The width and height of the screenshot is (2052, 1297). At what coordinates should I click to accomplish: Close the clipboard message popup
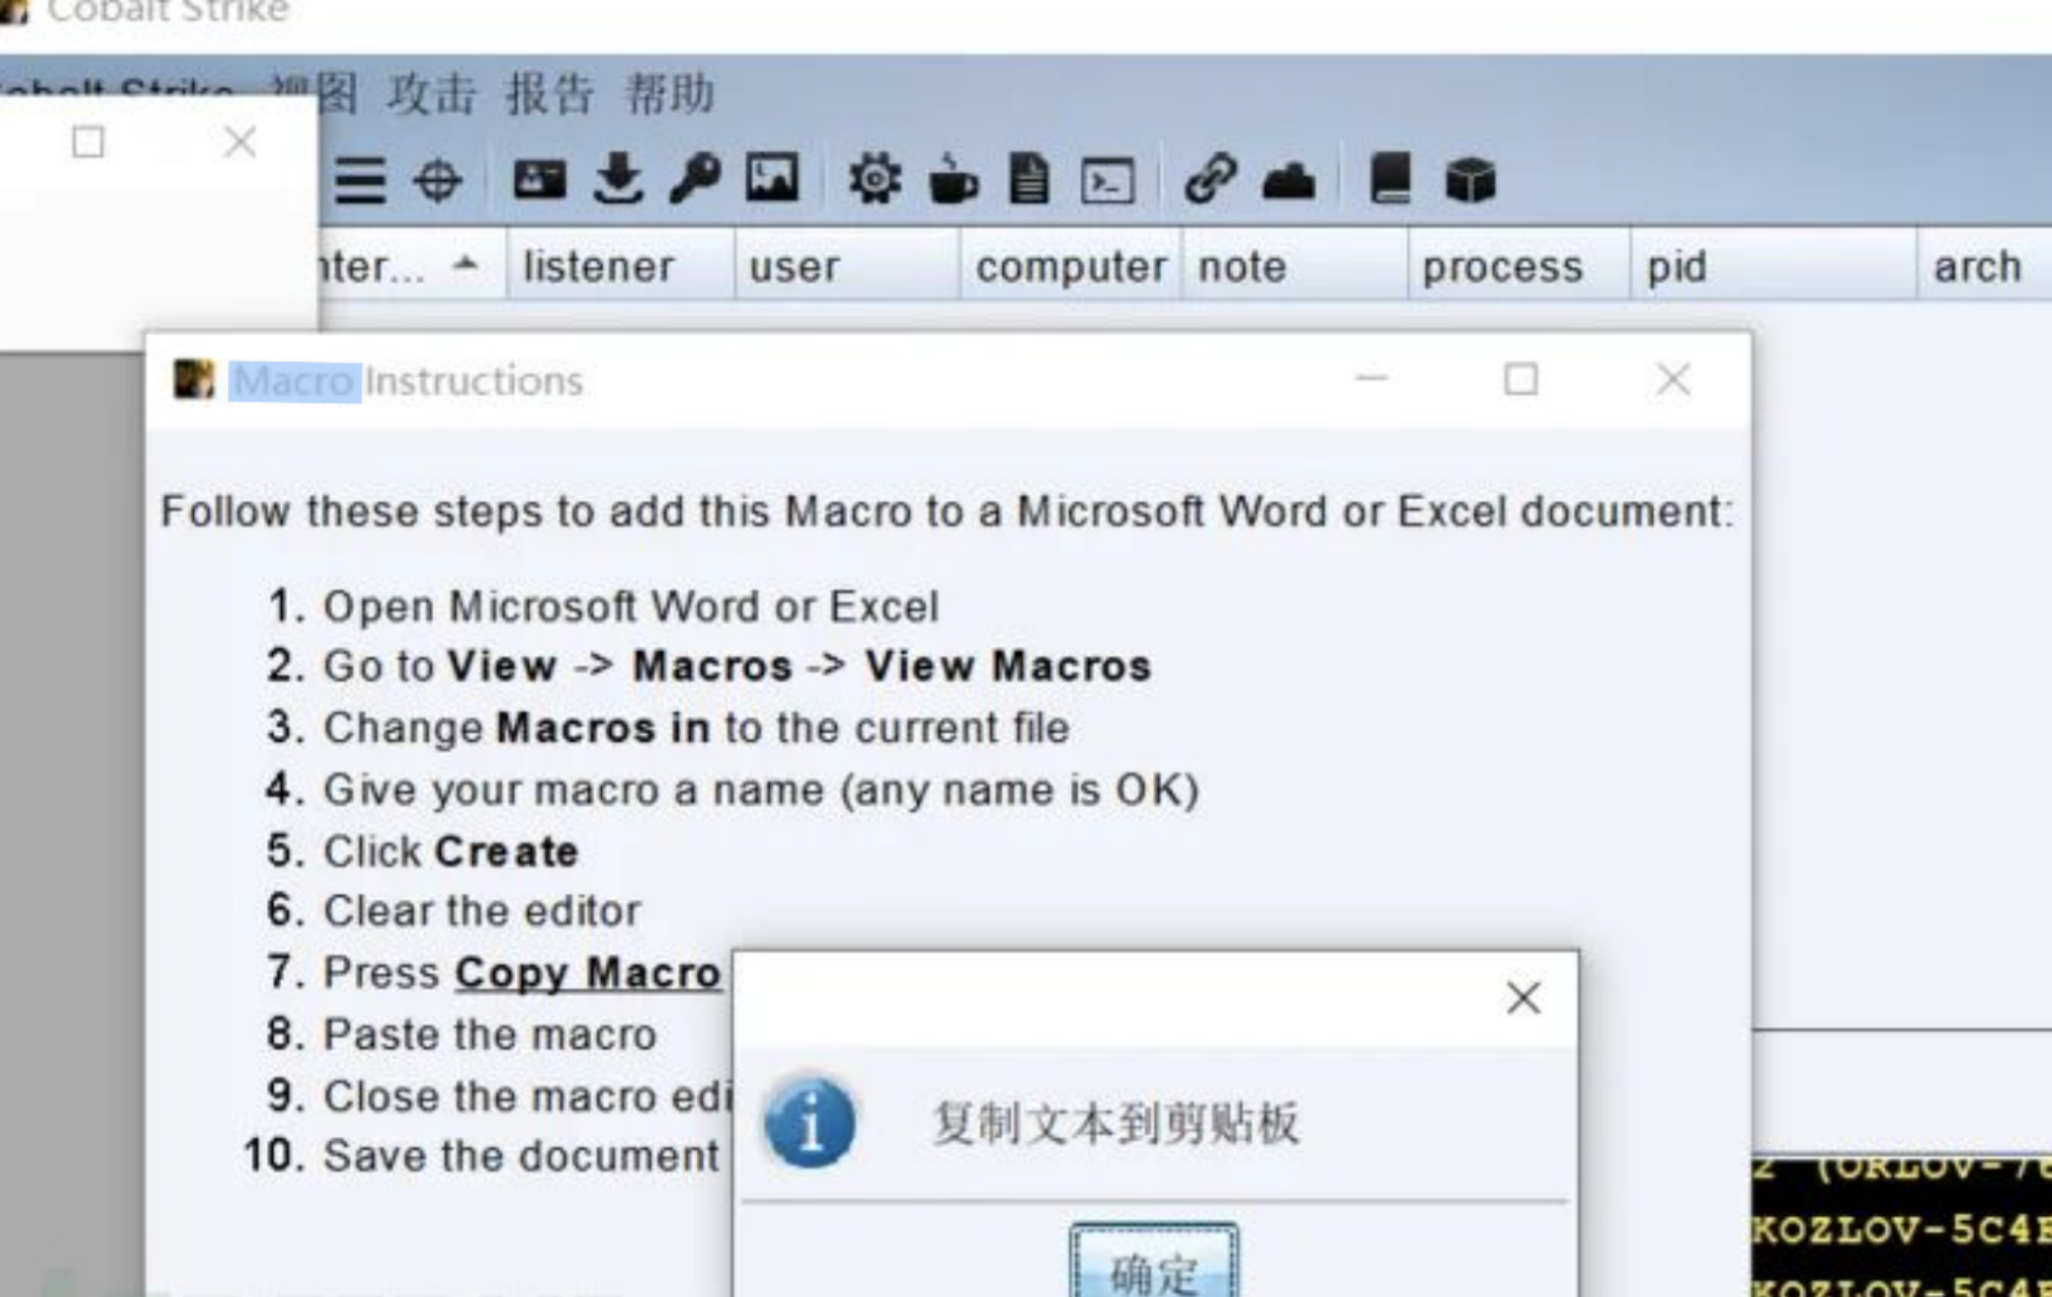(1523, 998)
